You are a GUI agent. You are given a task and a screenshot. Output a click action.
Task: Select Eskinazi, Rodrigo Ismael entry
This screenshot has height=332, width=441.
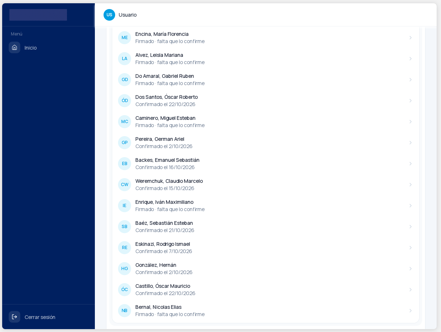point(266,248)
